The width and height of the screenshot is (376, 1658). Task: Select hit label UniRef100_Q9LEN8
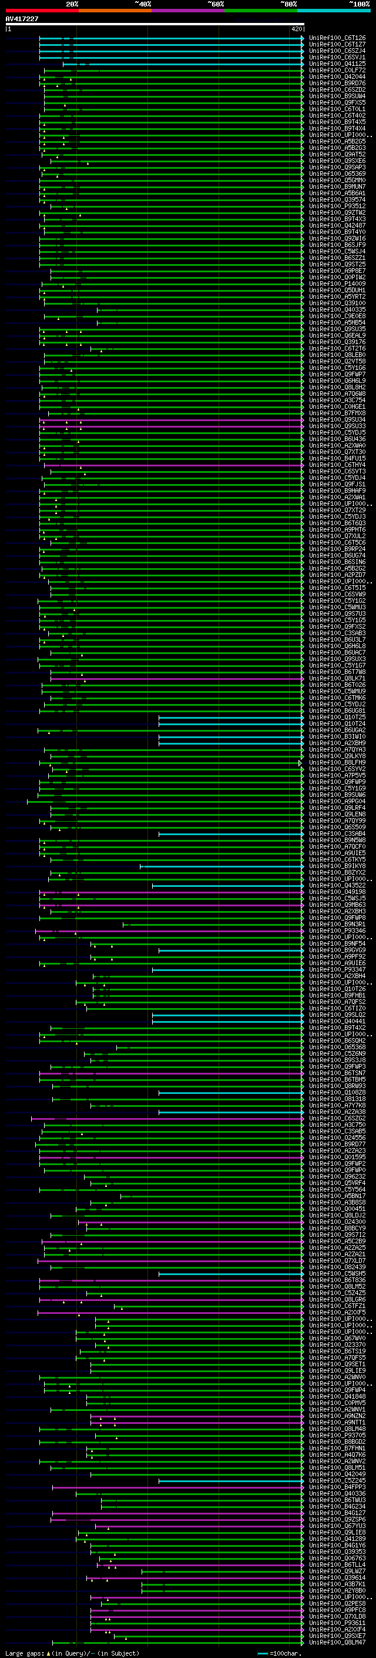point(337,814)
